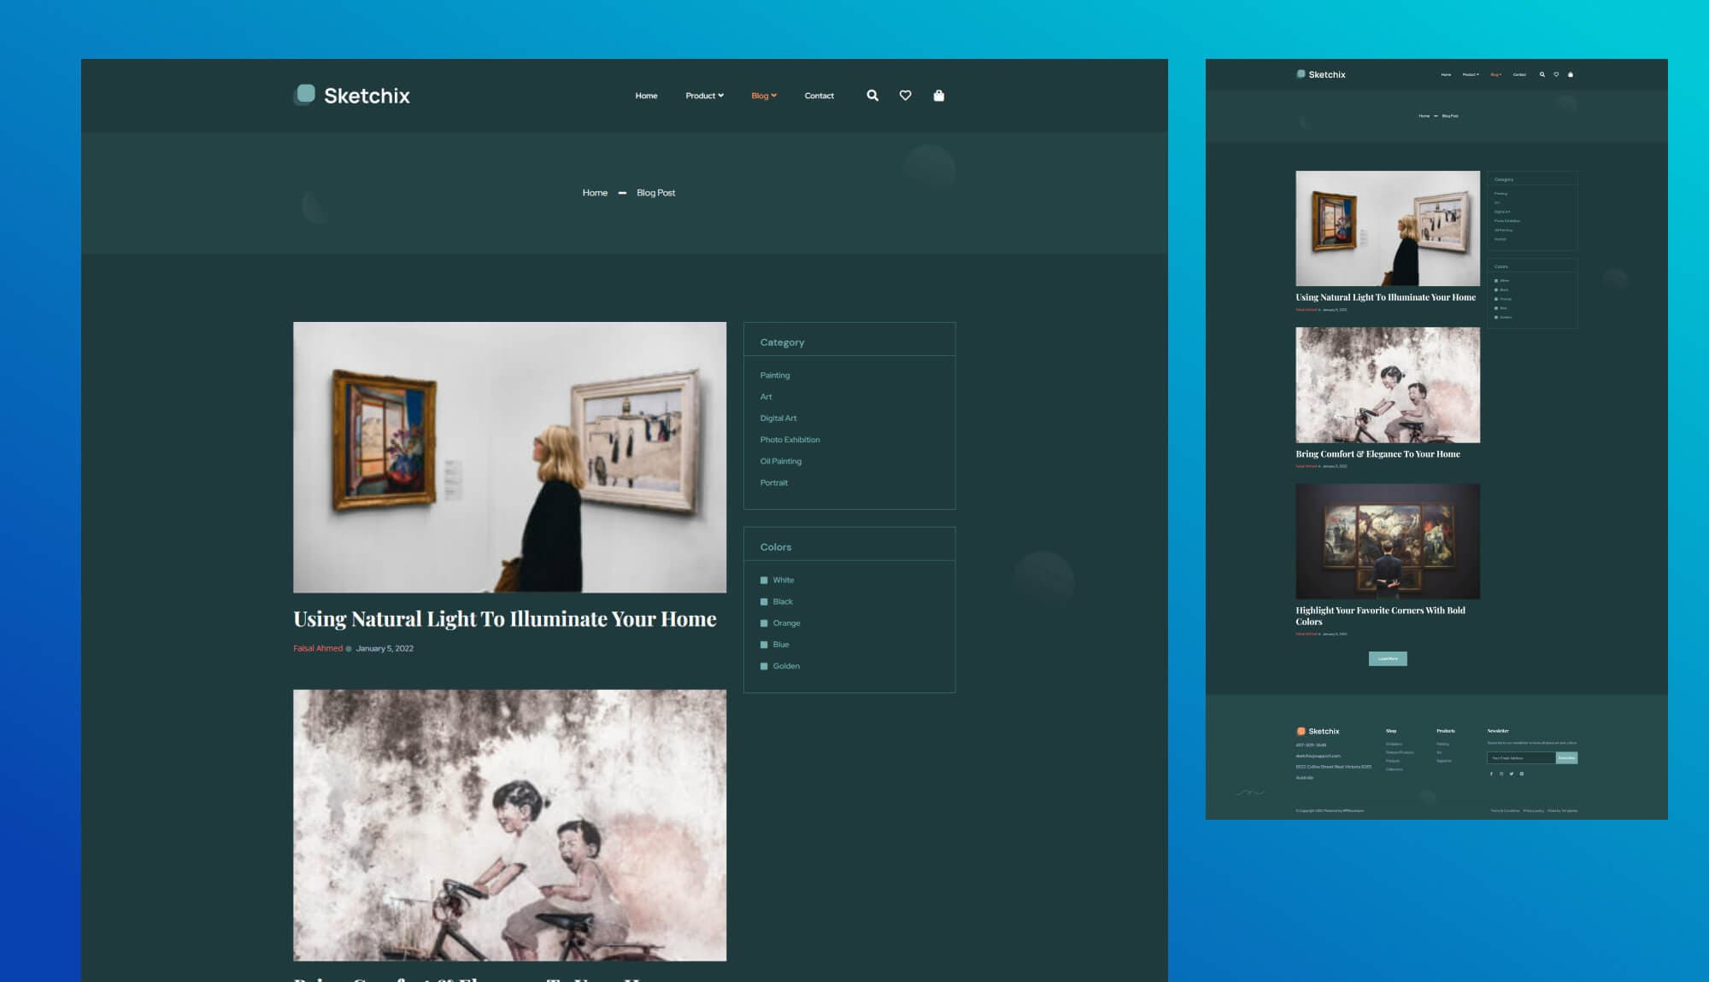1709x982 pixels.
Task: Select the Digital Art category link
Action: (x=778, y=418)
